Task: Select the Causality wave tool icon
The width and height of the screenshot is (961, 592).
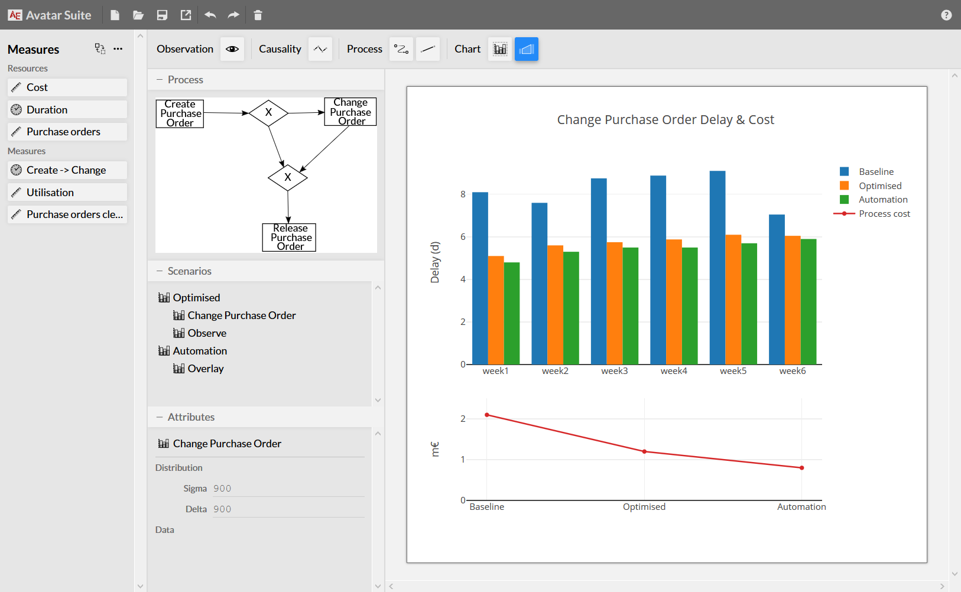Action: 320,49
